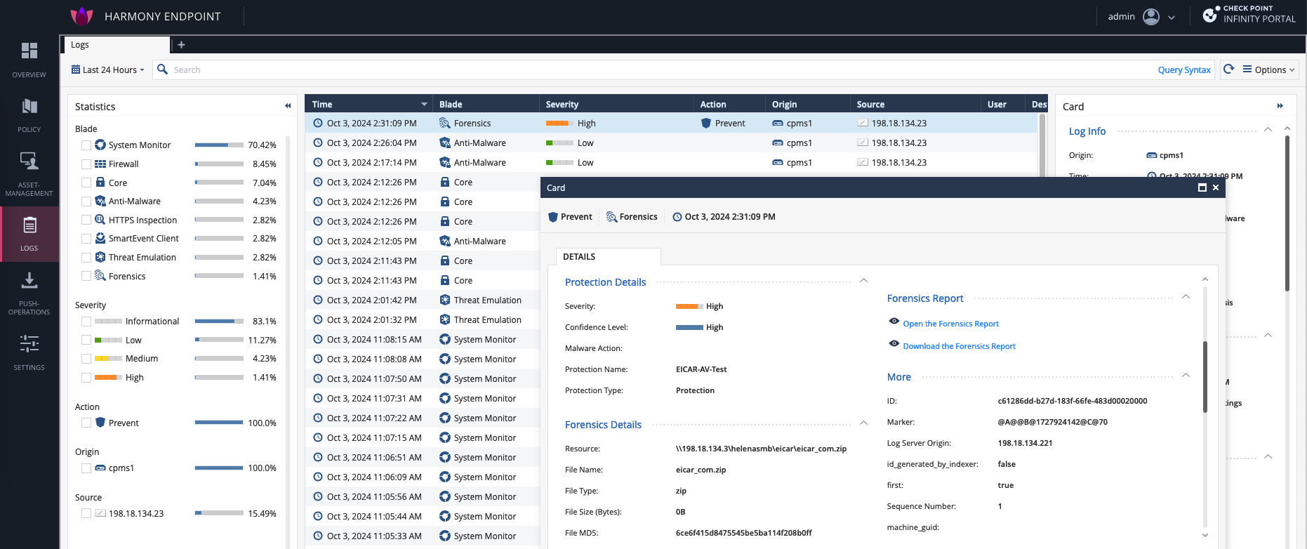Click Download the Forensics Report link
The width and height of the screenshot is (1307, 549).
click(x=959, y=346)
